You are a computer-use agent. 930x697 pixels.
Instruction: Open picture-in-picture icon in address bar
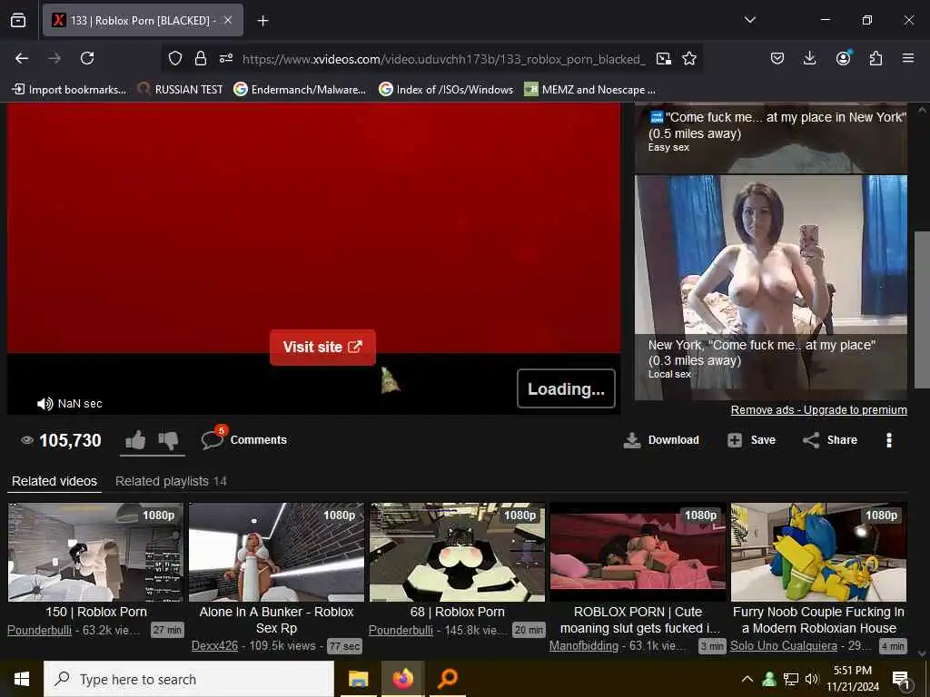click(x=664, y=58)
